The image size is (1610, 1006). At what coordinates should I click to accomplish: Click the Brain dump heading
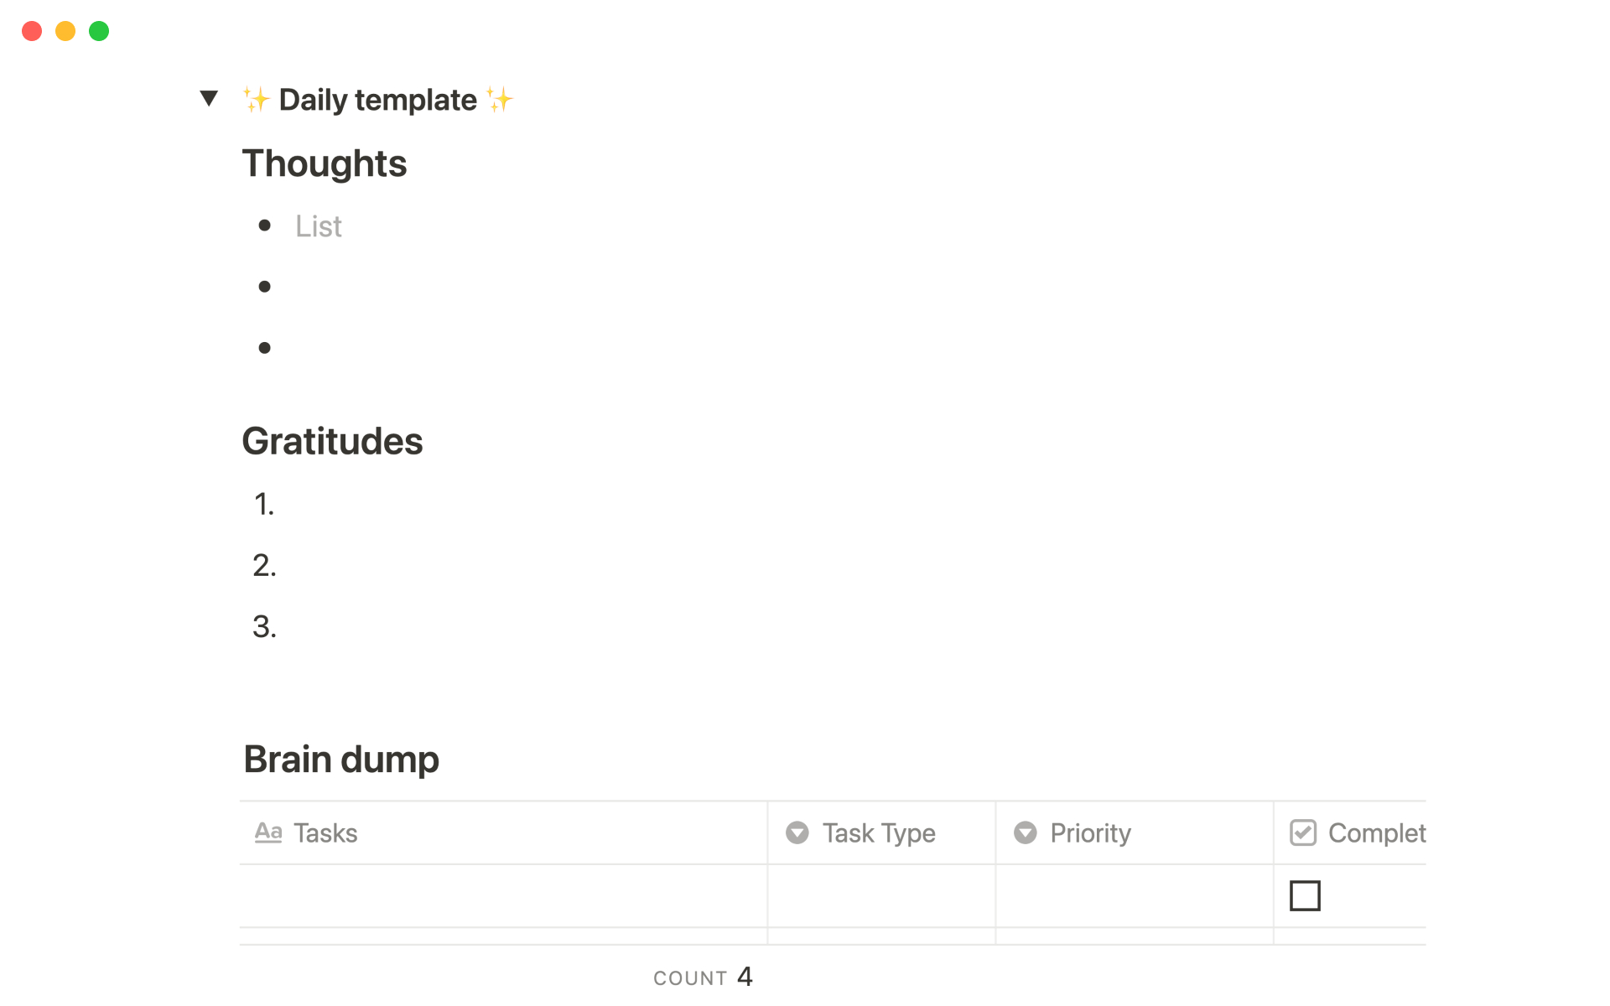341,760
